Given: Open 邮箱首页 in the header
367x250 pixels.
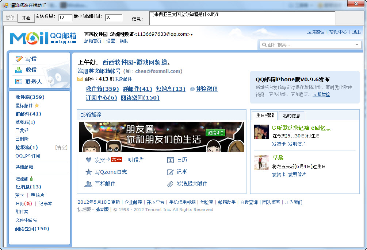Looking at the screenshot, I should click(92, 41).
